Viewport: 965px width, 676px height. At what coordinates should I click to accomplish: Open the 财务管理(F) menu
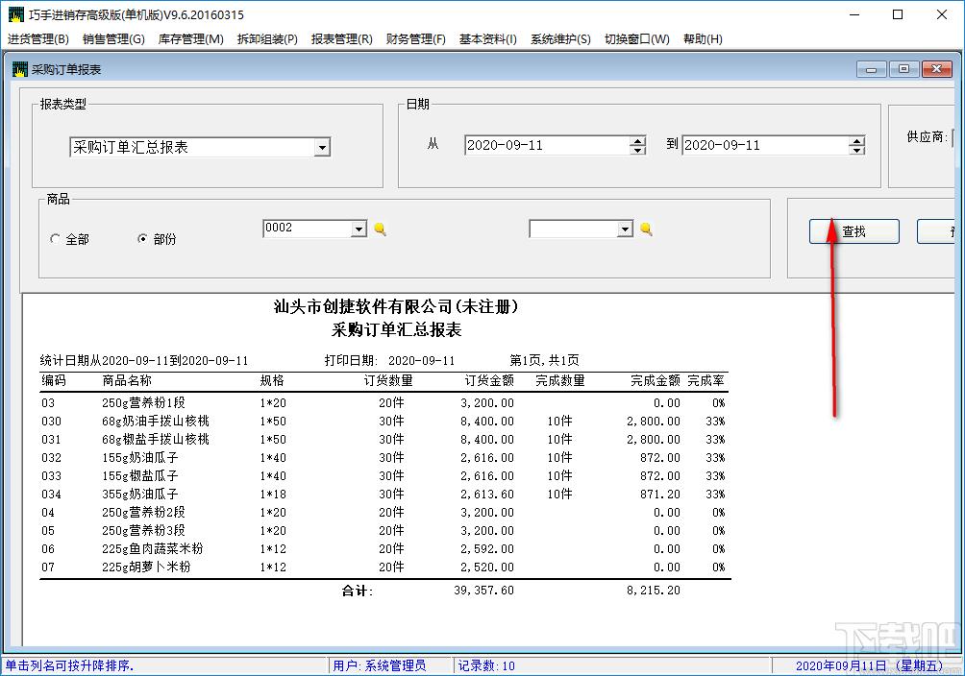(416, 38)
